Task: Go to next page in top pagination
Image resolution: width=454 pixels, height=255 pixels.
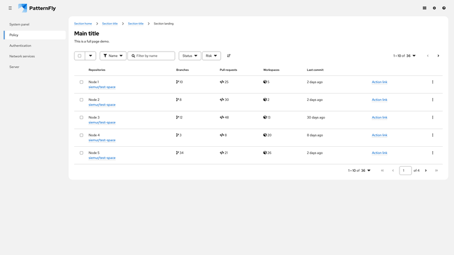Action: tap(438, 56)
